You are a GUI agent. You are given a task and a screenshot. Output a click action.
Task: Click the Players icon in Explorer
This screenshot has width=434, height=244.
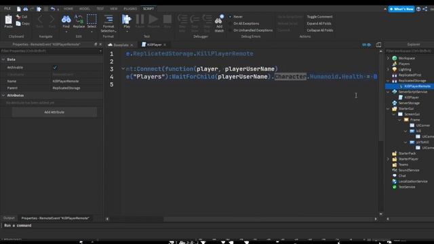tap(395, 64)
